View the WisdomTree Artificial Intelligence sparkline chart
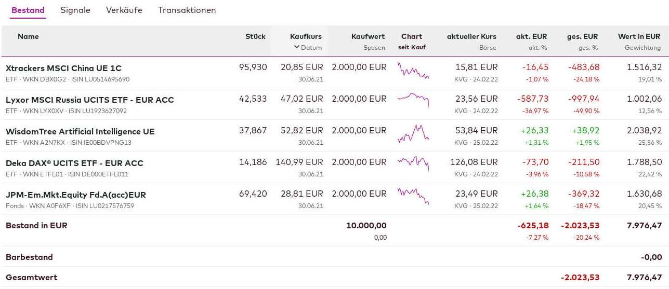The image size is (669, 289). click(x=413, y=133)
